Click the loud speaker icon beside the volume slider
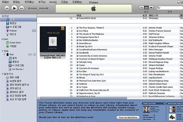The width and height of the screenshot is (183, 122). [x=47, y=8]
